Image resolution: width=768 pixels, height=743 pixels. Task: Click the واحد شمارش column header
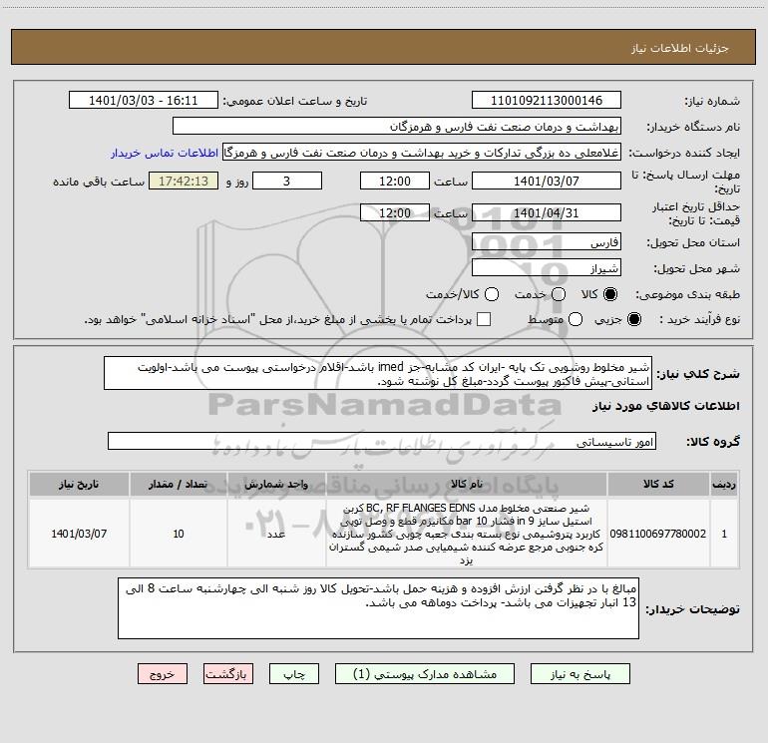(276, 484)
